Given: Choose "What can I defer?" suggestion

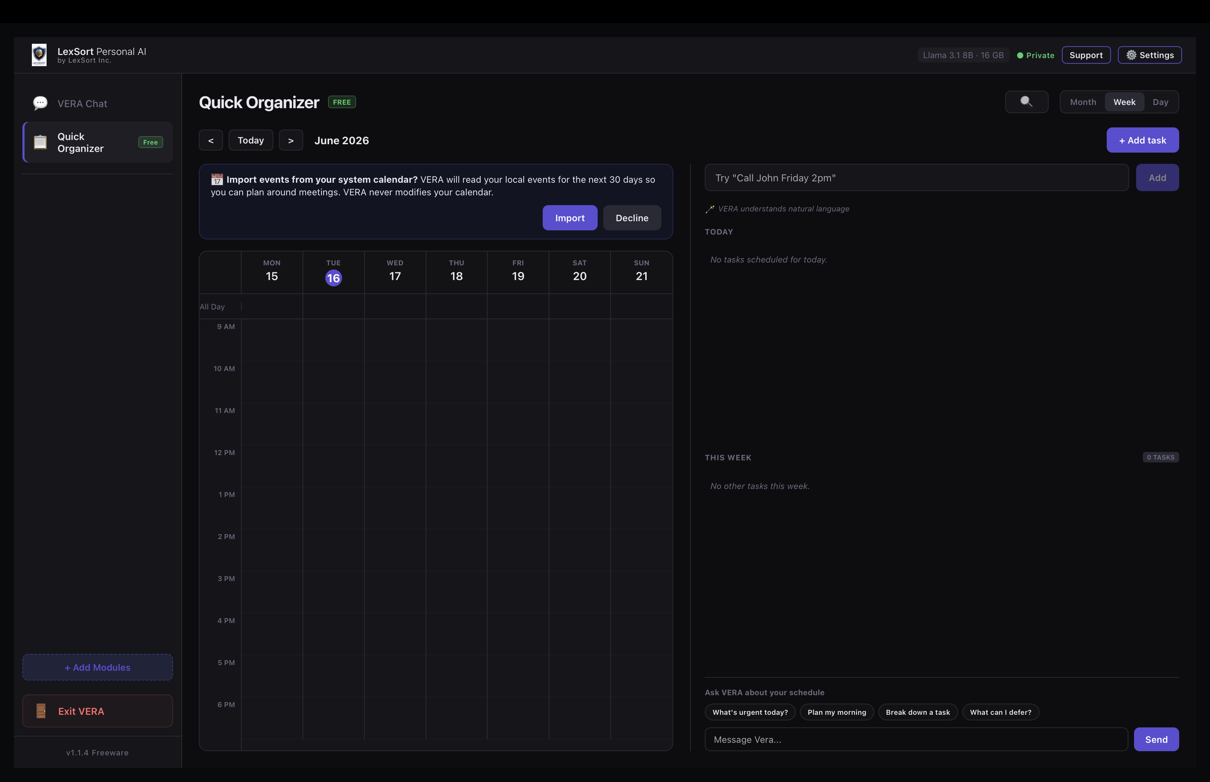Looking at the screenshot, I should [x=1000, y=712].
